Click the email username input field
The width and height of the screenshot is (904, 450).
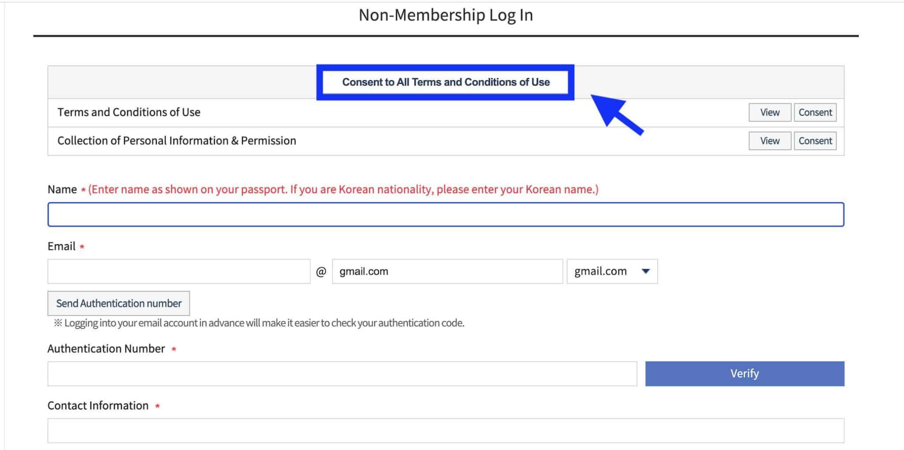179,271
